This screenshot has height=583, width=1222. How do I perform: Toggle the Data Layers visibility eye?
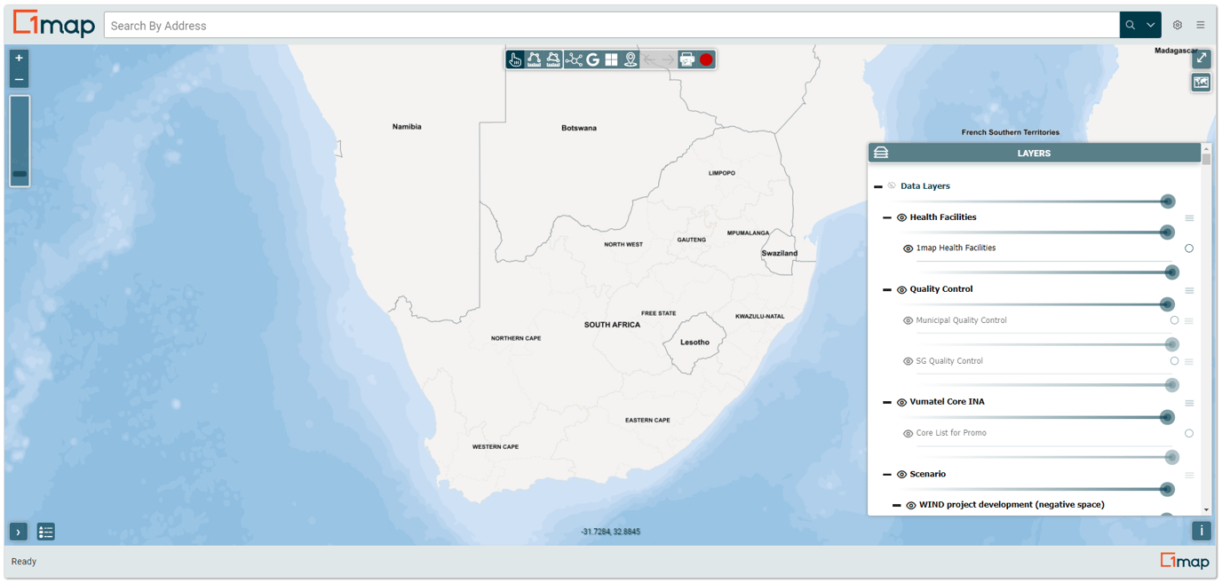[890, 185]
